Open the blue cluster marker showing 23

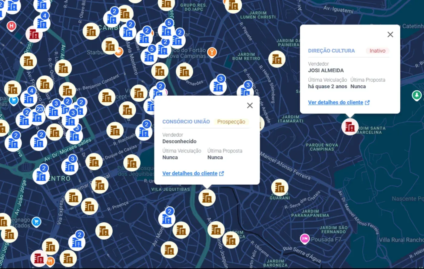37,116
